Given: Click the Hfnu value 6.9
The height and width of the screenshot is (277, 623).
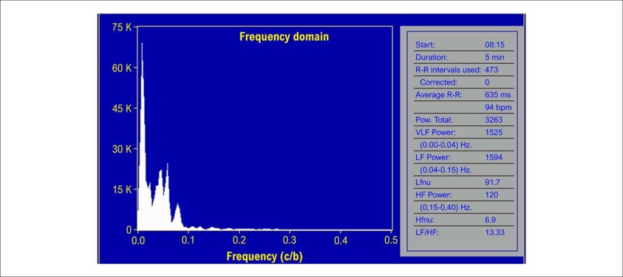Looking at the screenshot, I should tap(490, 220).
